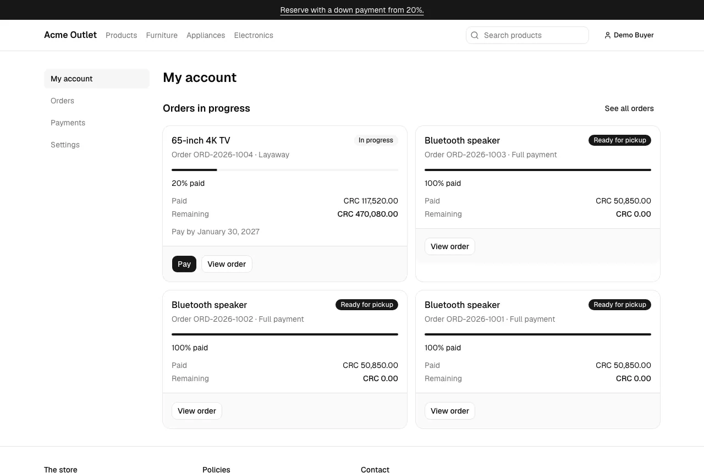Image resolution: width=704 pixels, height=473 pixels.
Task: View order ORD-2026-1003
Action: [450, 246]
